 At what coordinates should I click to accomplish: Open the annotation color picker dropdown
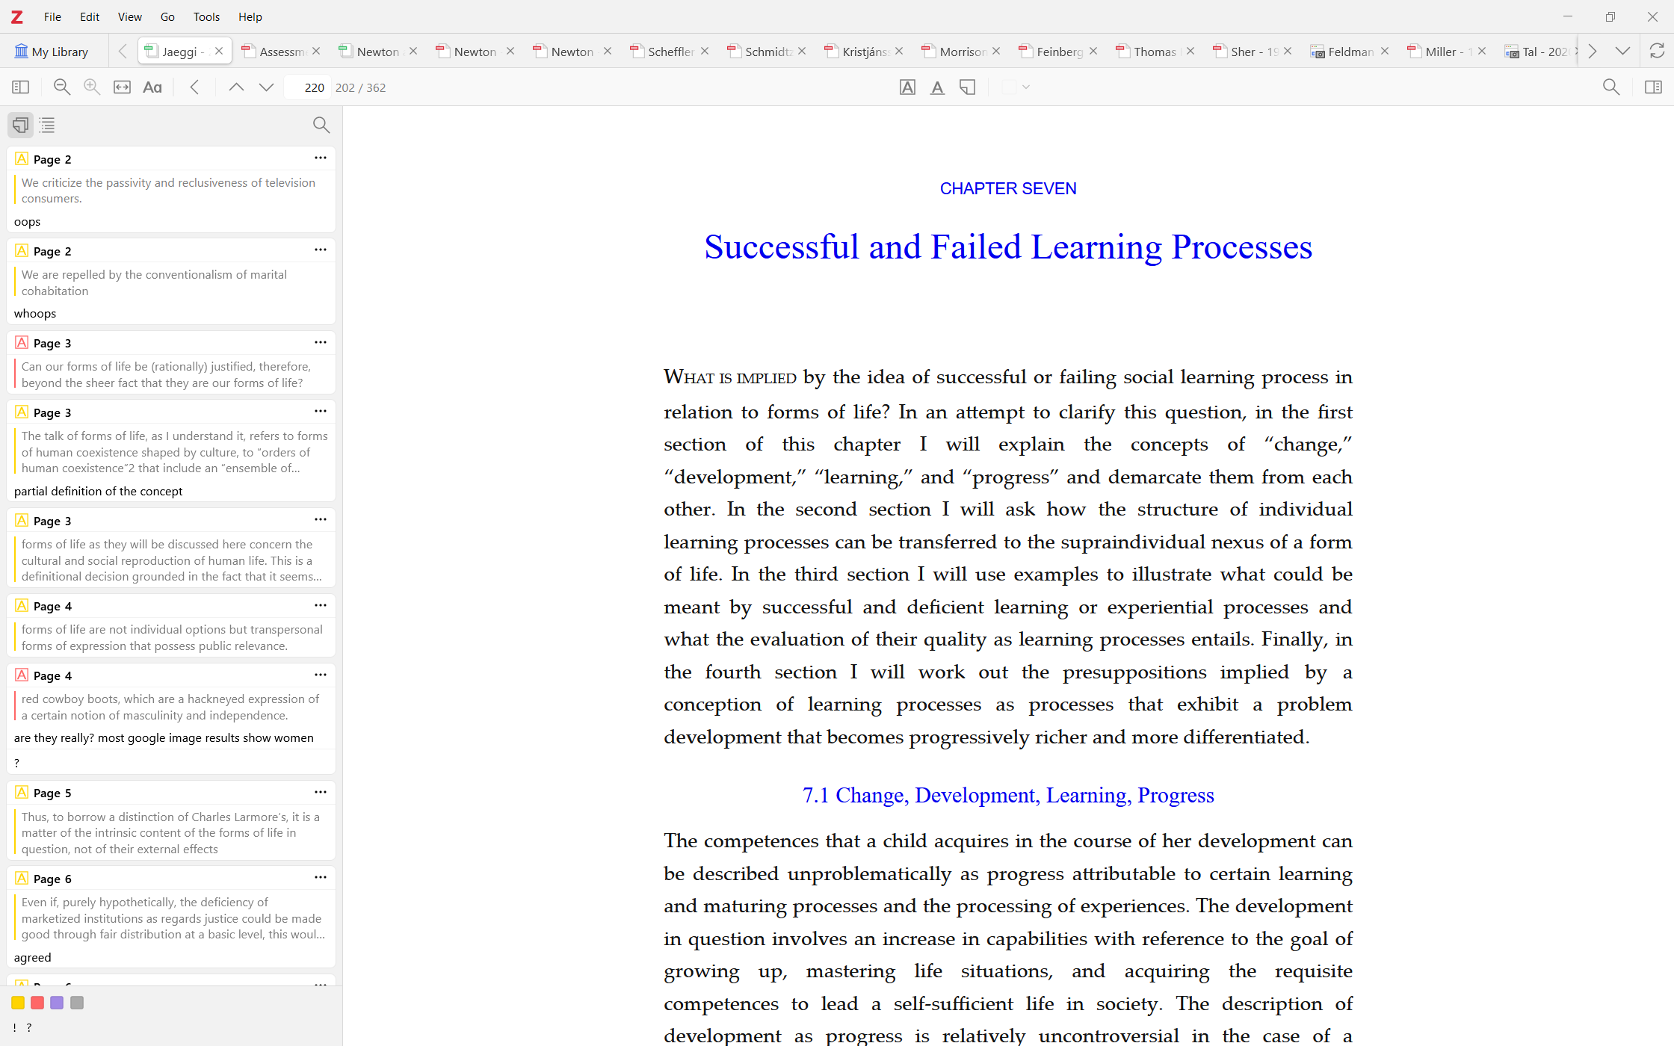click(1016, 87)
